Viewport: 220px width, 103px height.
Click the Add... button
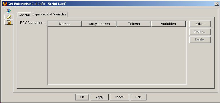(x=200, y=24)
